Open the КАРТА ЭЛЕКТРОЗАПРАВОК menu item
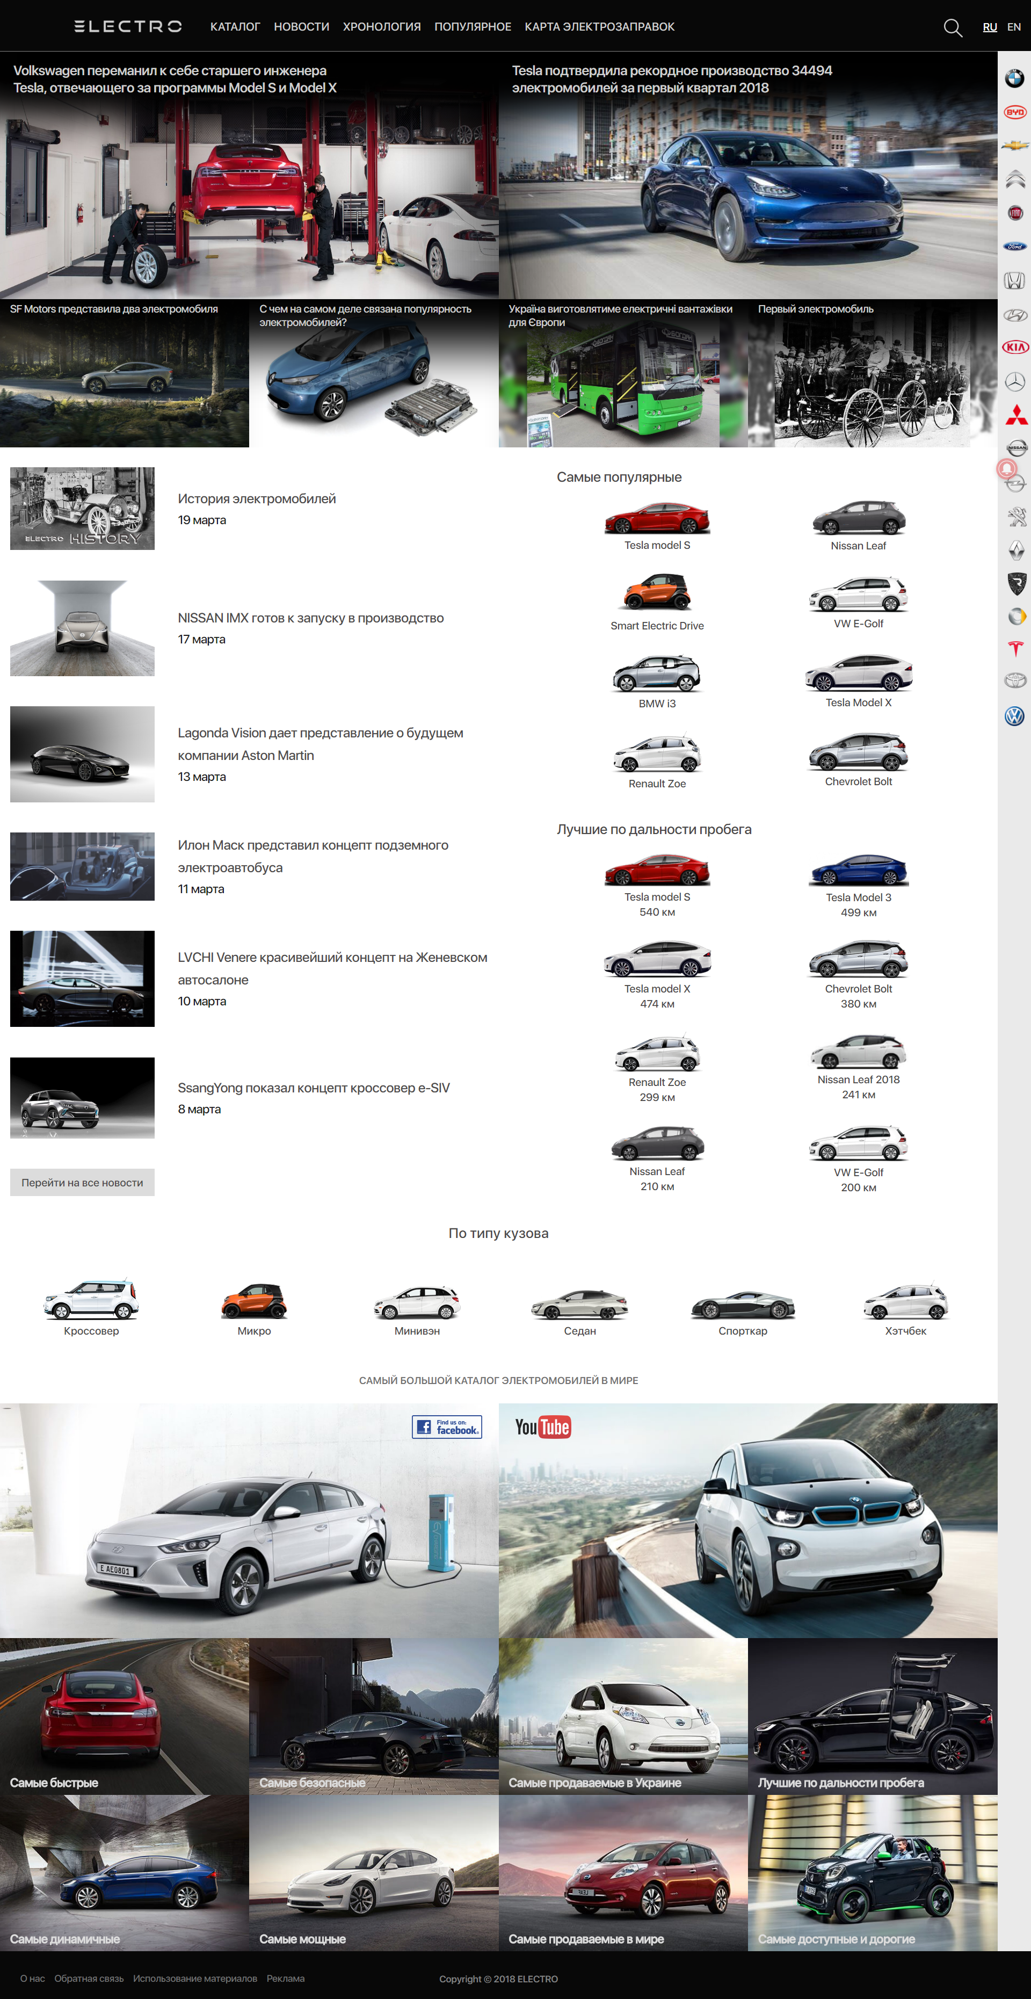Screen dimensions: 1031x1999 click(599, 26)
